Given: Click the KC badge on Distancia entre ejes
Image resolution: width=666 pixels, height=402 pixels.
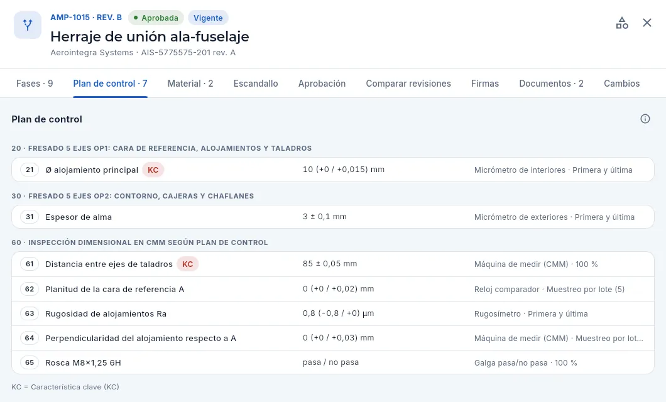Looking at the screenshot, I should [187, 264].
